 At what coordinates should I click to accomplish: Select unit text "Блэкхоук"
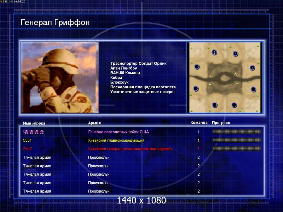pyautogui.click(x=120, y=82)
